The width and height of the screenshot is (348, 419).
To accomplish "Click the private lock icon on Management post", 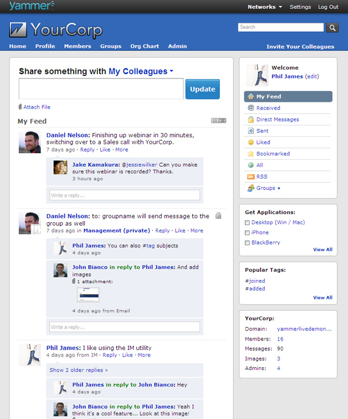I will point(218,215).
